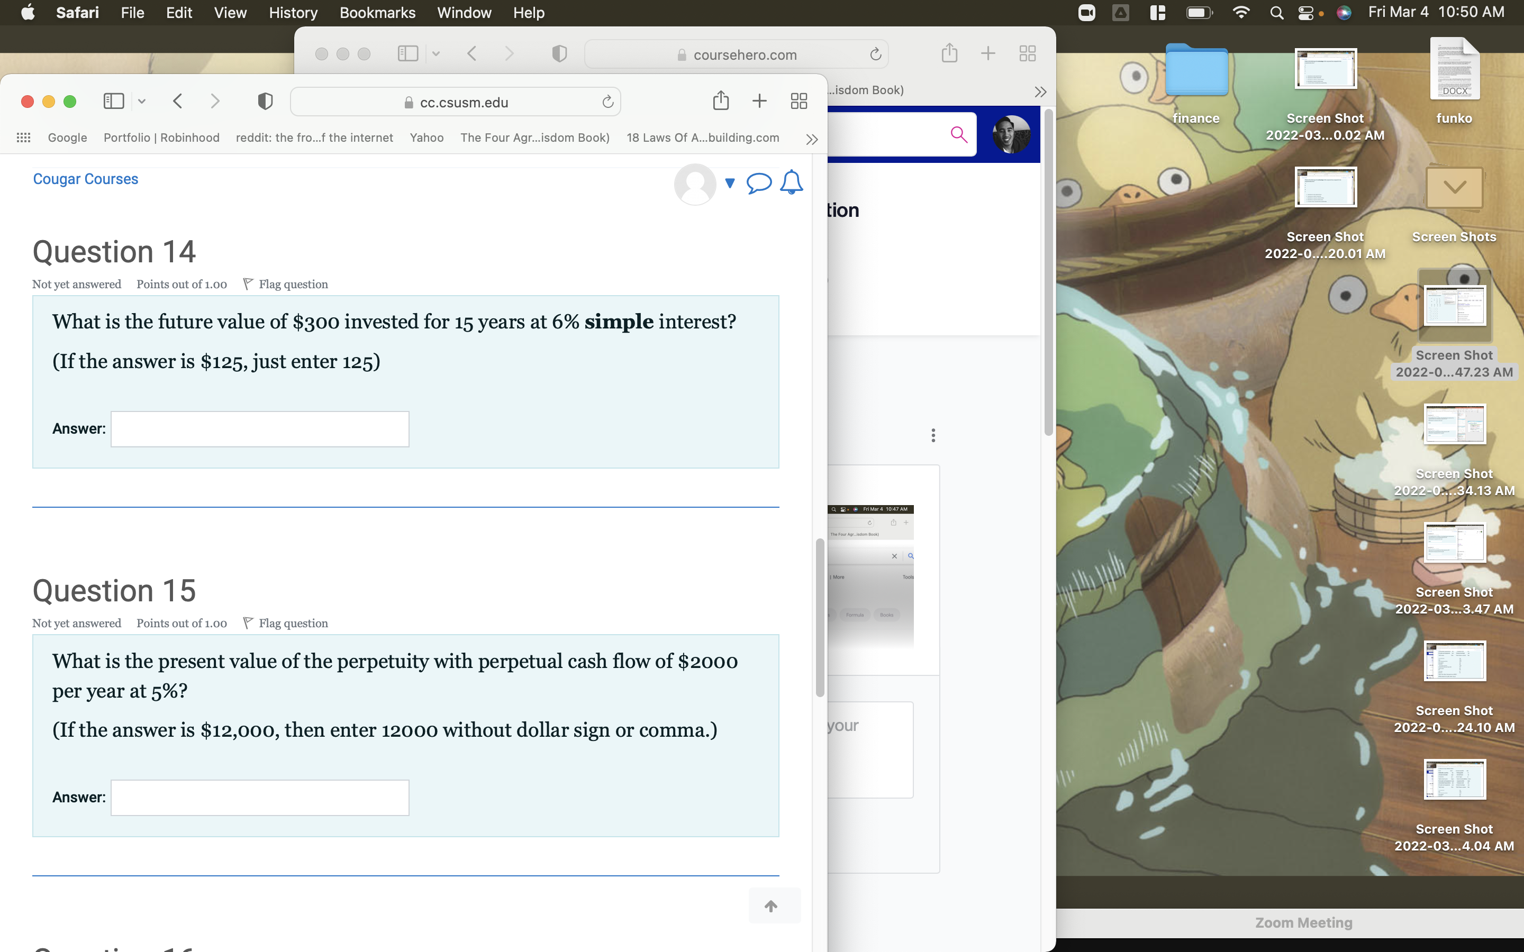This screenshot has height=952, width=1524.
Task: Show hidden bookmarks via double chevron
Action: tap(812, 139)
